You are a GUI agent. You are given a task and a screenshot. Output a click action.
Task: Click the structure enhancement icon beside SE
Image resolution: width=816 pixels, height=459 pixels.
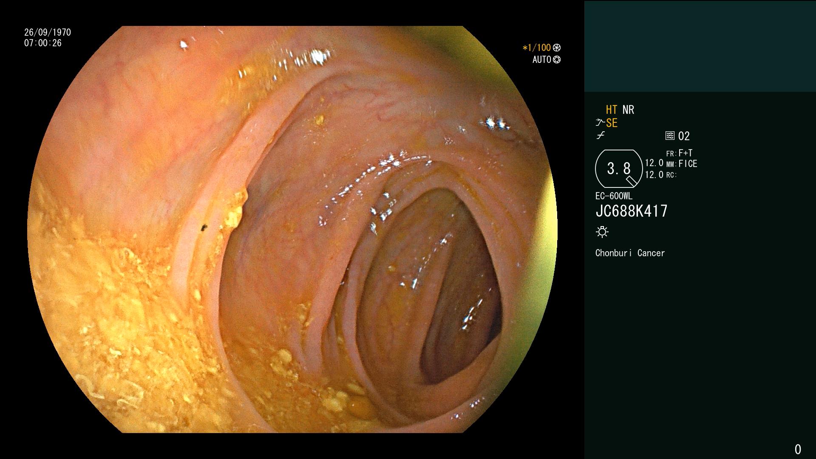click(x=600, y=123)
